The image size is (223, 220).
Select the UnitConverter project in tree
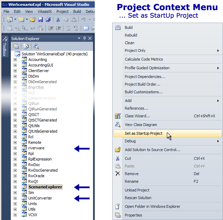[40, 198]
